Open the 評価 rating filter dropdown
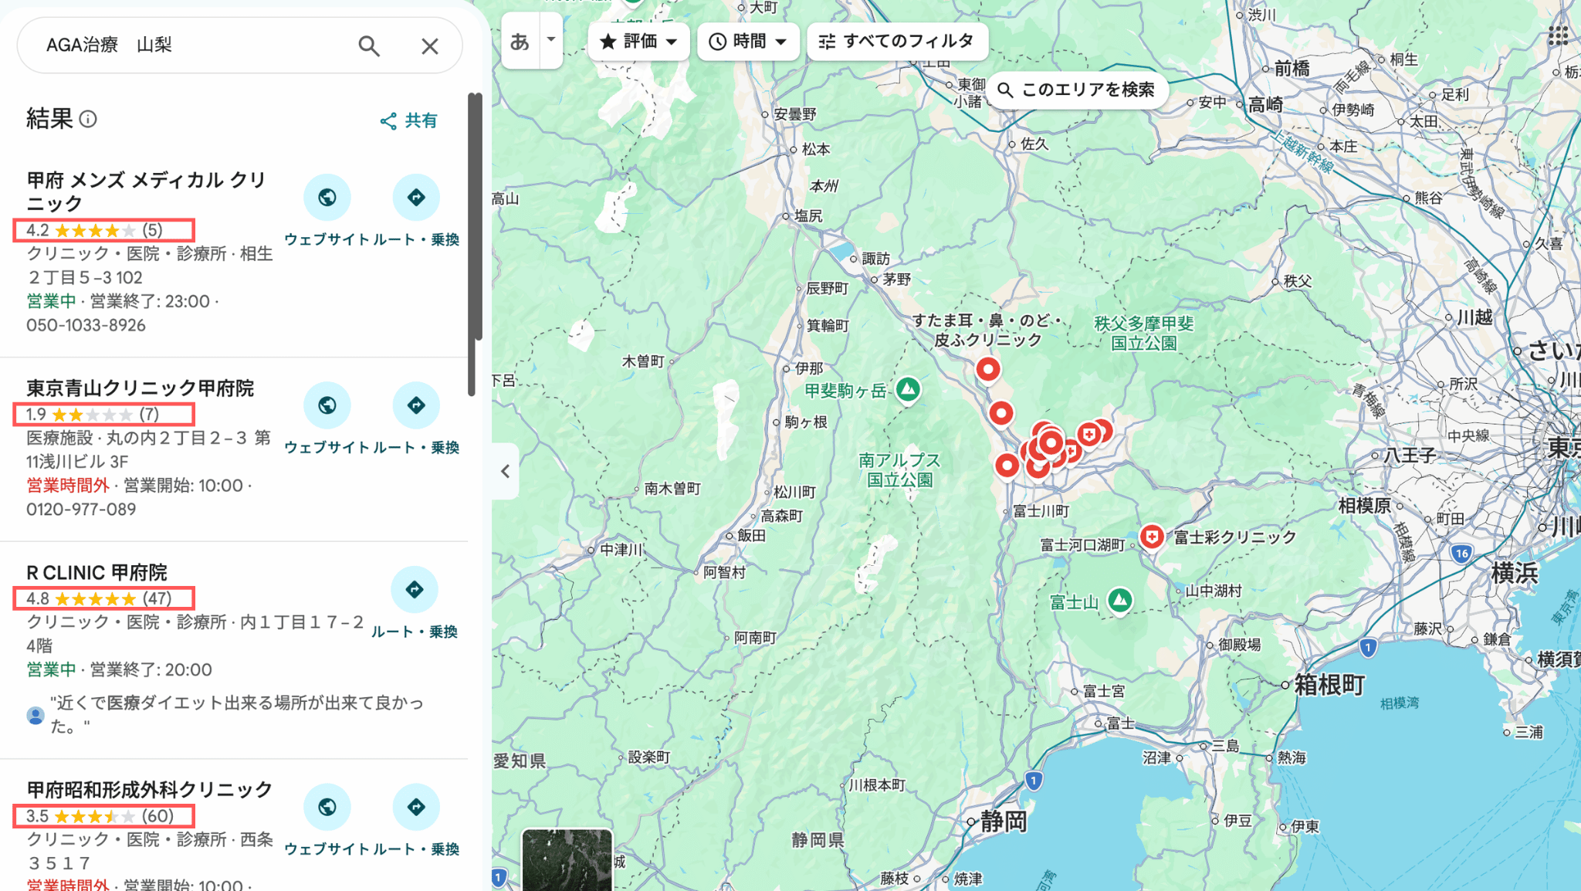1581x891 pixels. [x=638, y=41]
